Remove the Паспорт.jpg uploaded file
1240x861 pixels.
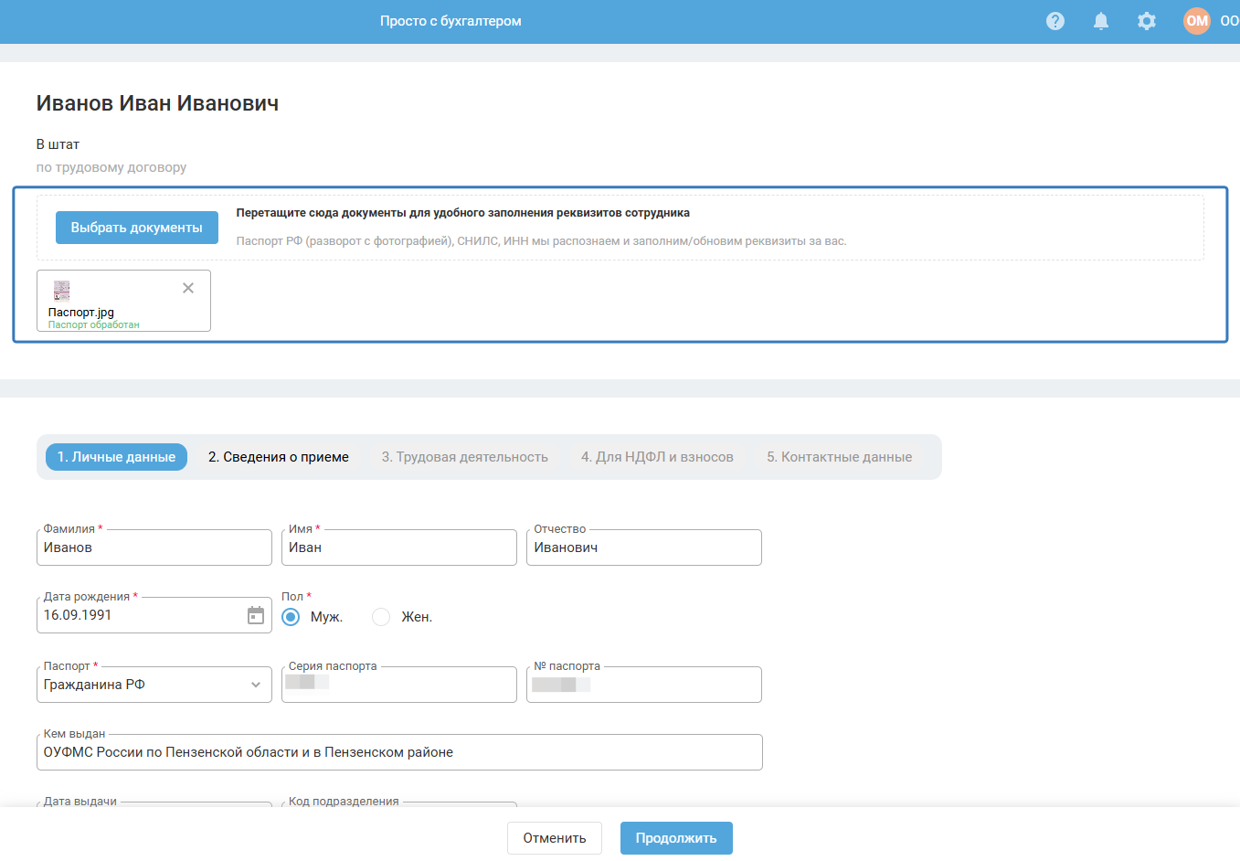pos(188,288)
